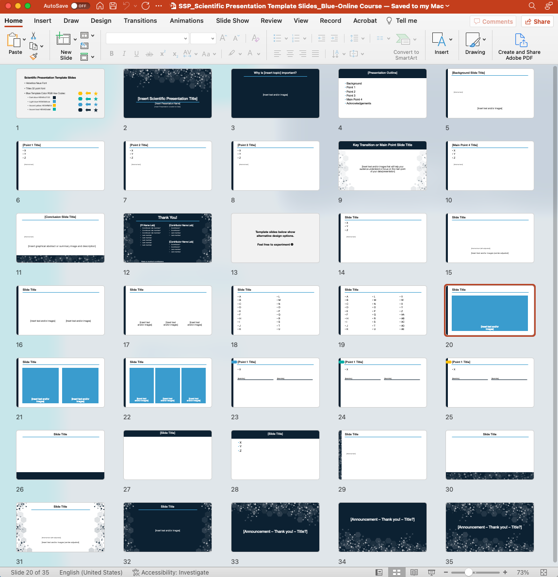Click Create and Share Adobe PDF icon
This screenshot has width=558, height=577.
[x=521, y=40]
